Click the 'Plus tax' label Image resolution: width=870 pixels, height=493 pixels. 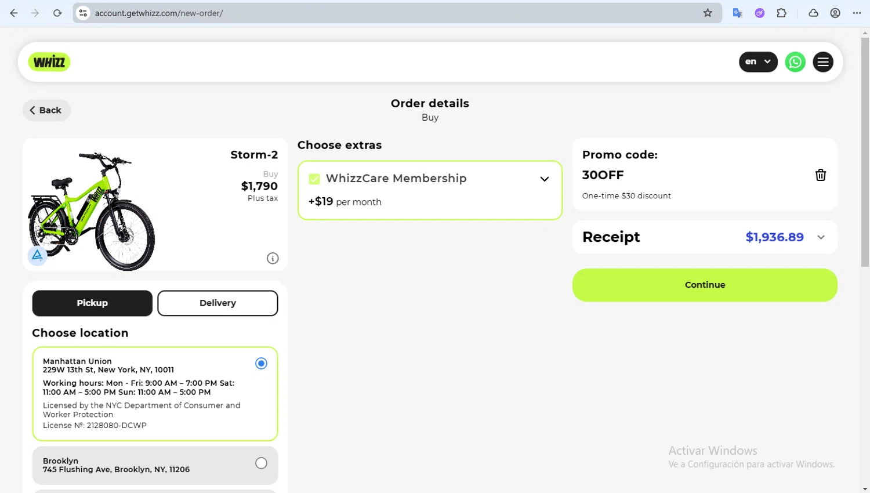263,198
